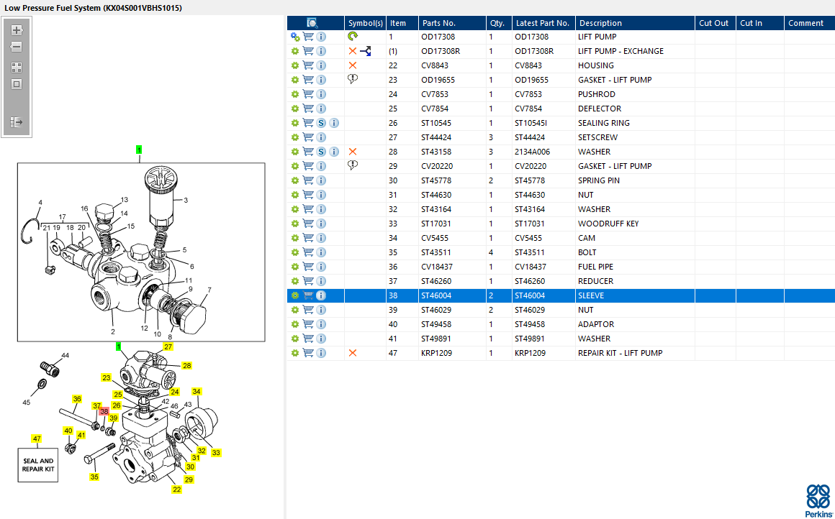Select hotspot 36 on the fuel pipe
835x519 pixels.
tap(77, 399)
